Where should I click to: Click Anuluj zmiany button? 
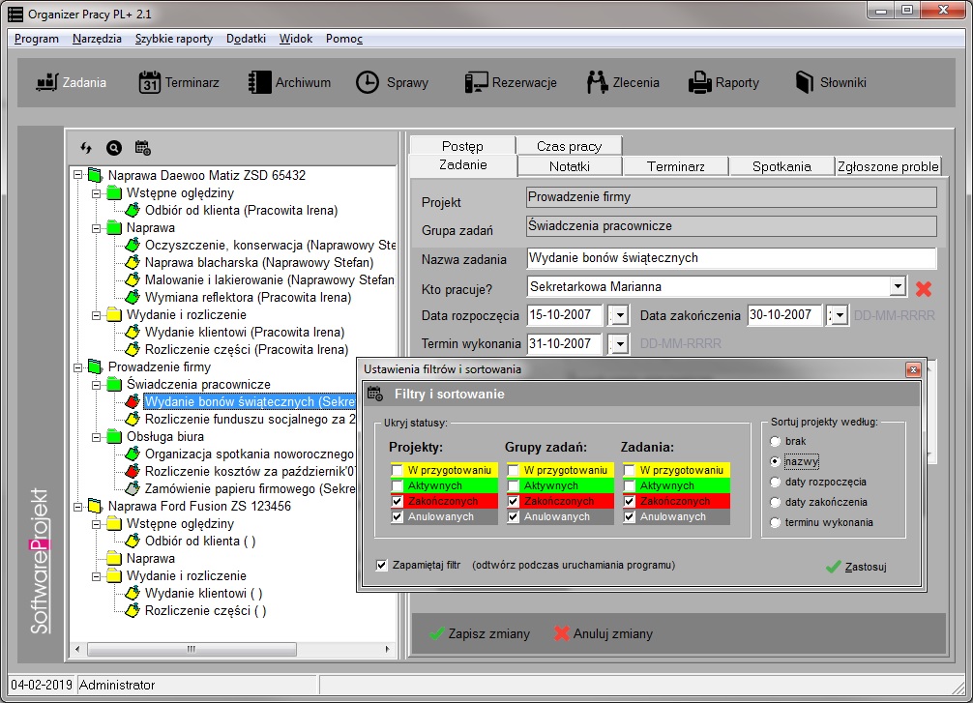(604, 633)
